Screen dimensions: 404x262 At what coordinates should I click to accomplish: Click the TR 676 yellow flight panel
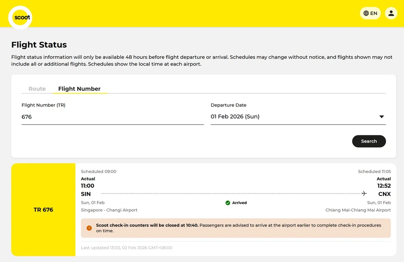coord(43,209)
